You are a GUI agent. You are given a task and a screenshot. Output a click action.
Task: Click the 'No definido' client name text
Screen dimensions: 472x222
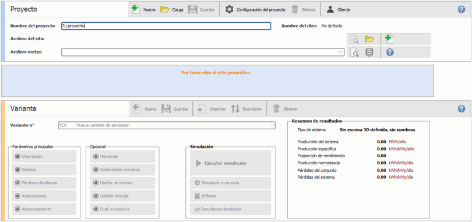point(332,26)
